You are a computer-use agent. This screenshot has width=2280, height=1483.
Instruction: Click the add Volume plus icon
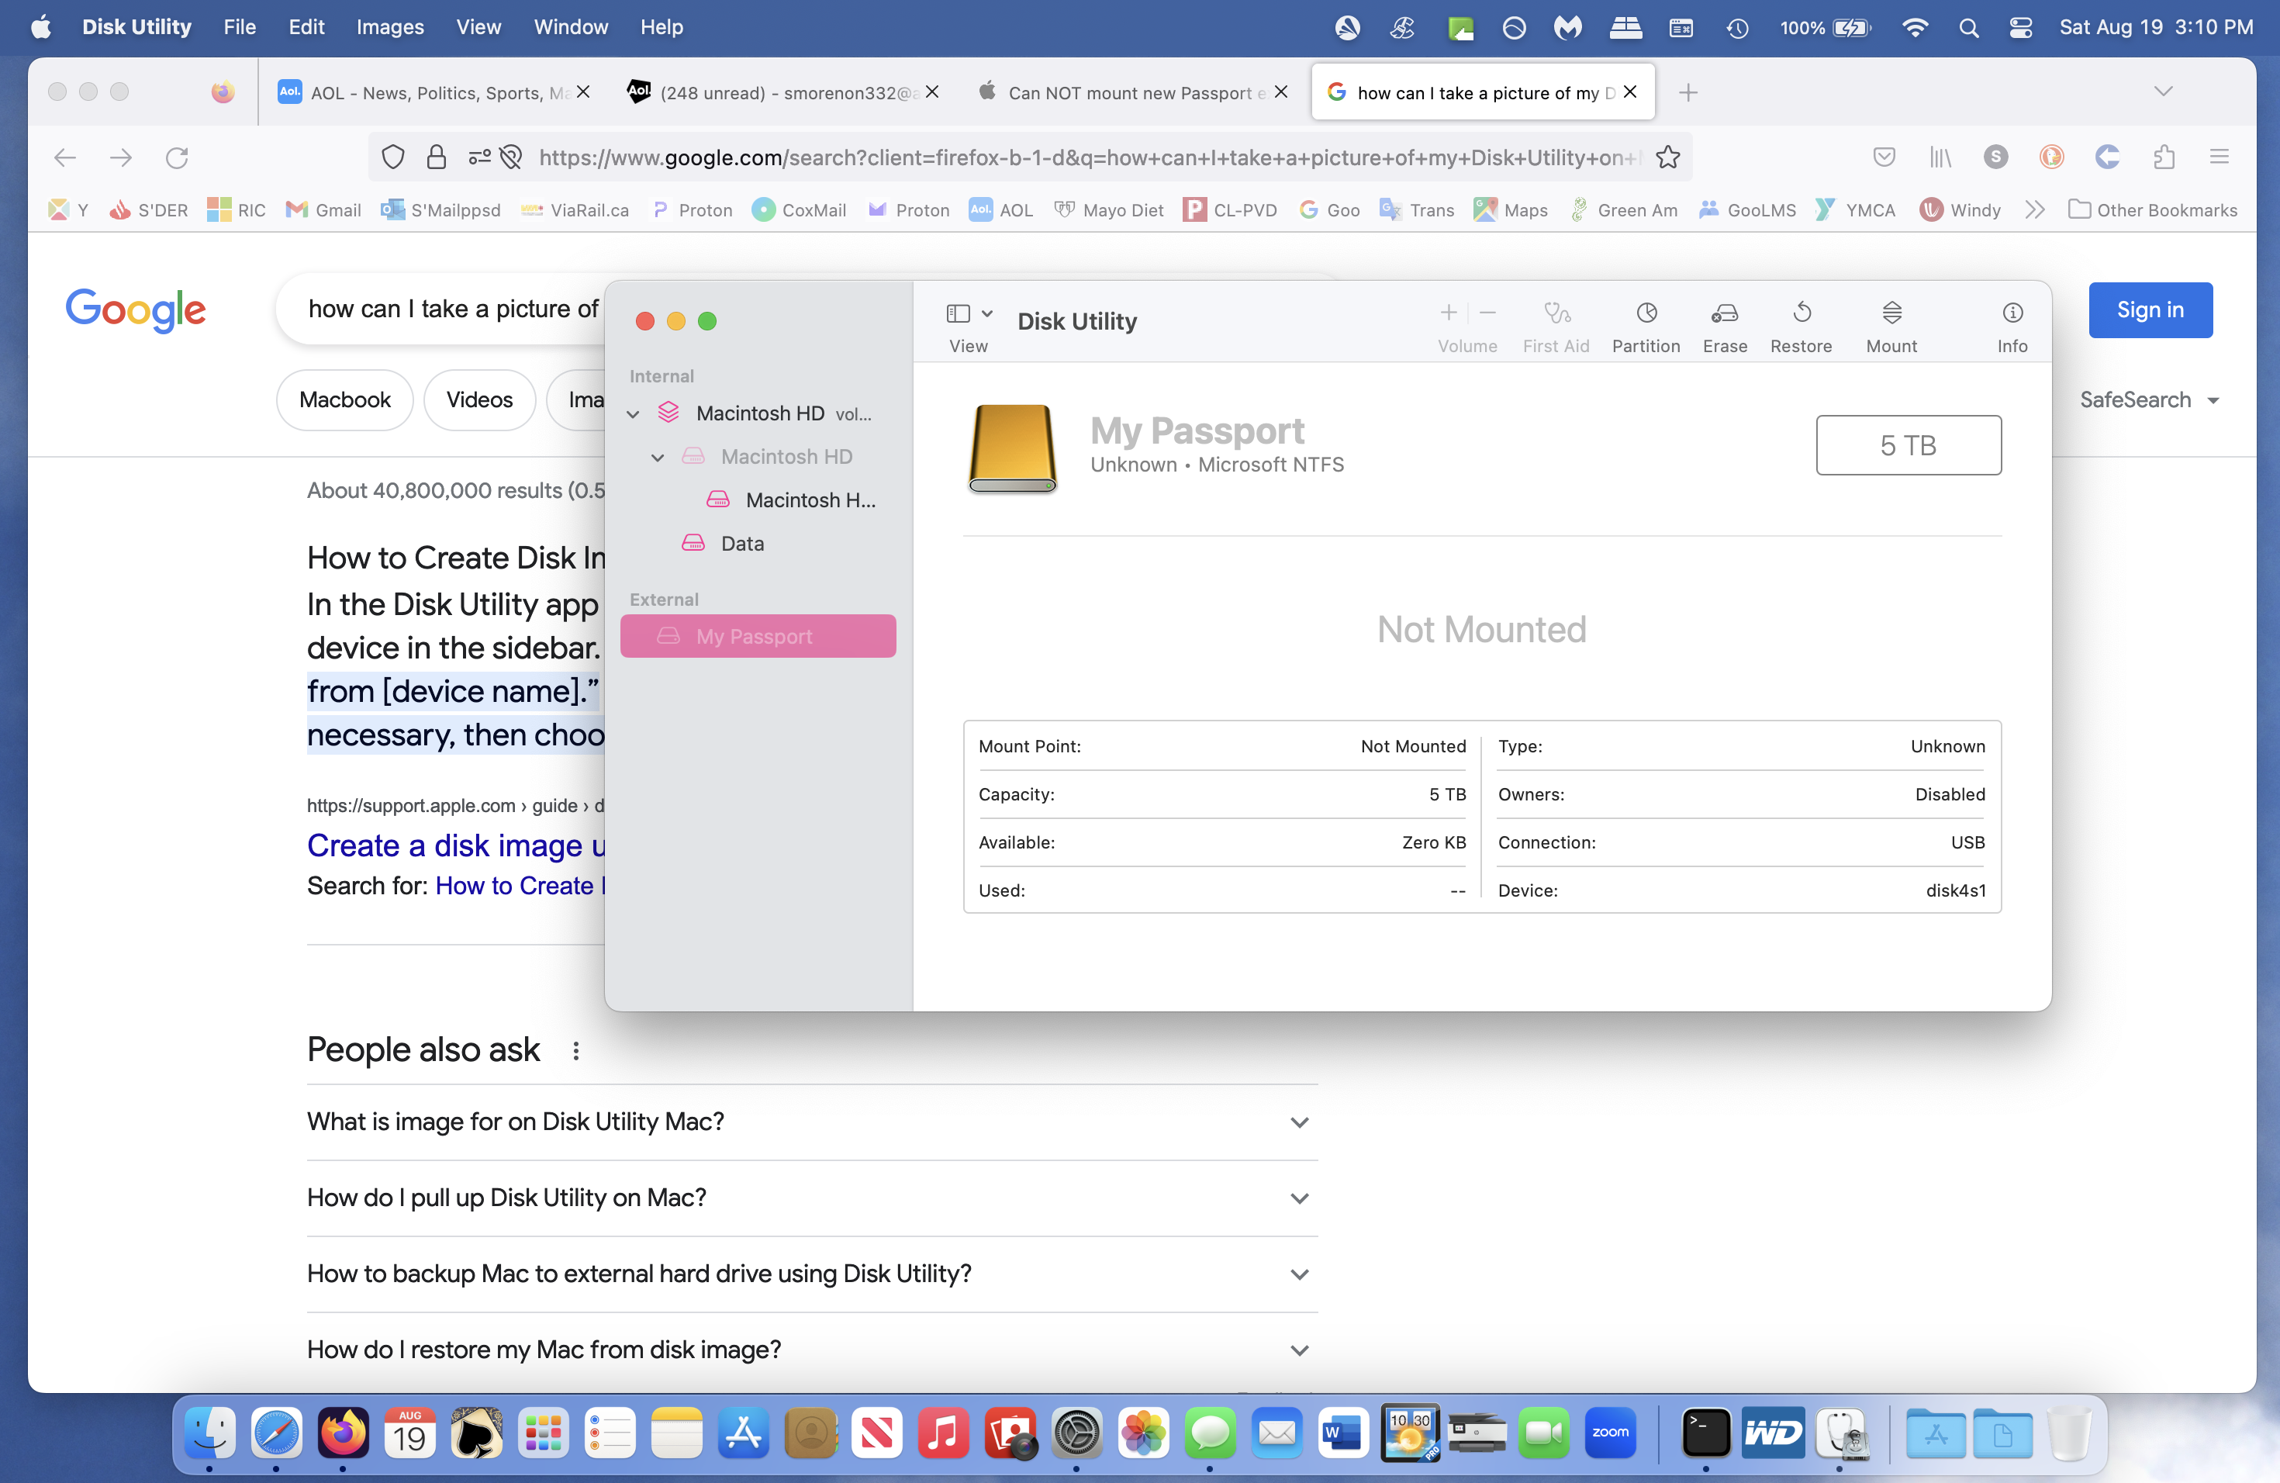tap(1448, 313)
